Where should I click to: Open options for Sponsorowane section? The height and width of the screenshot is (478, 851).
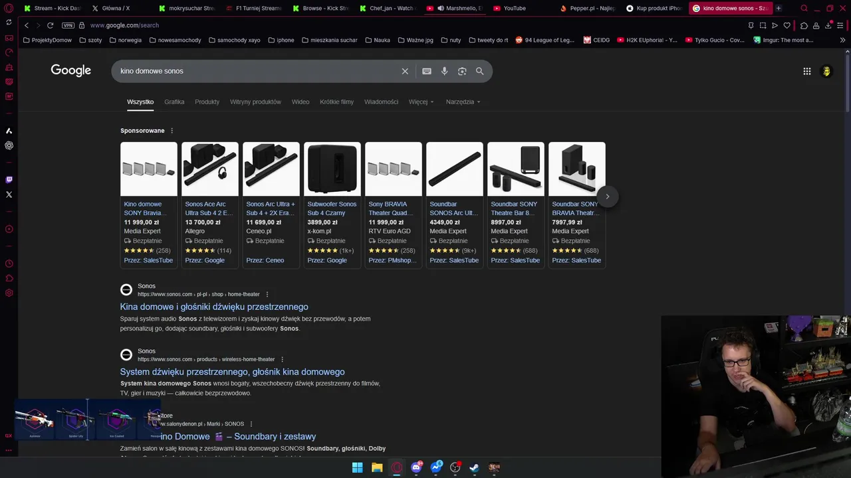172,131
